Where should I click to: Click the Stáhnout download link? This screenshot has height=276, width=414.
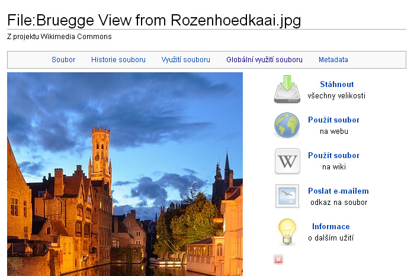[336, 84]
